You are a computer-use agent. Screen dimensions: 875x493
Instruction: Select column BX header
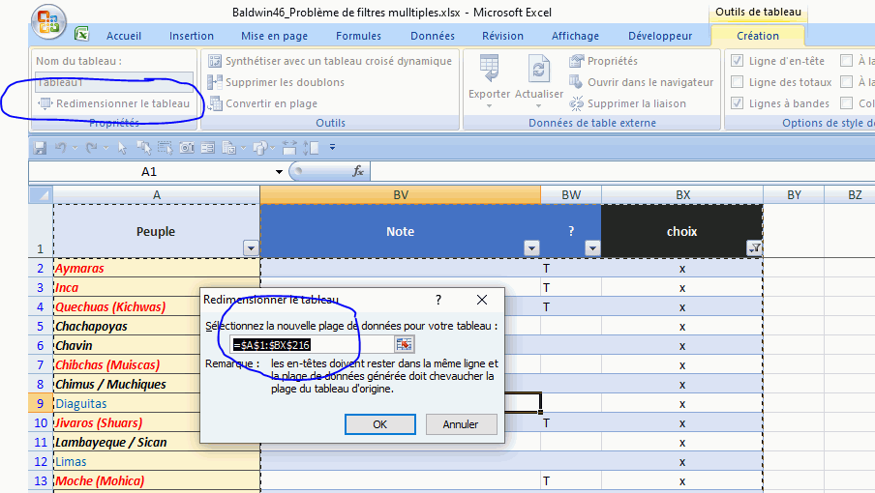coord(682,195)
